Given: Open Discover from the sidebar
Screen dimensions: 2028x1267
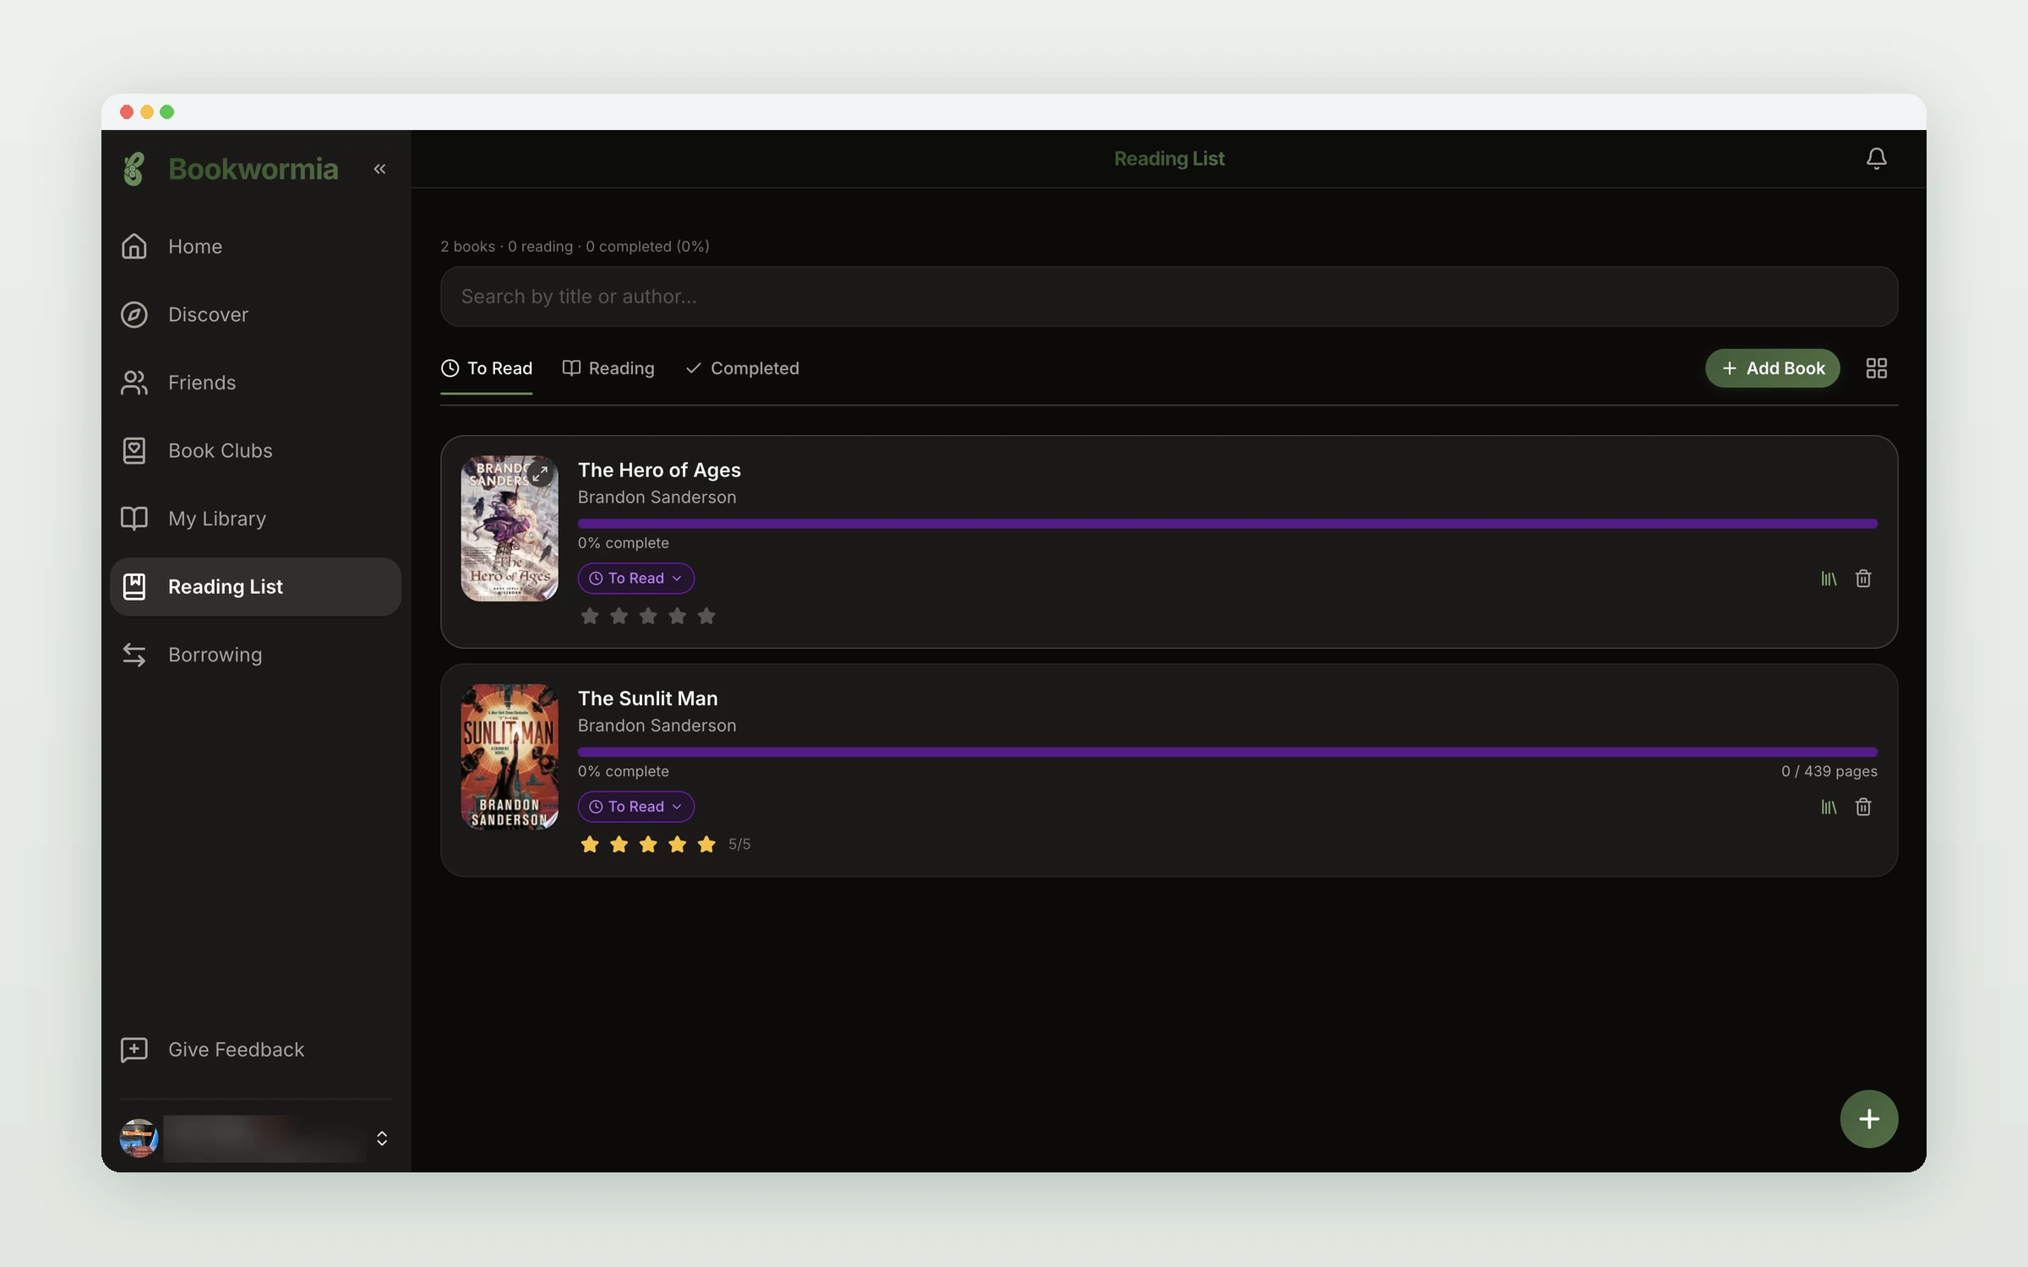Looking at the screenshot, I should coord(255,314).
